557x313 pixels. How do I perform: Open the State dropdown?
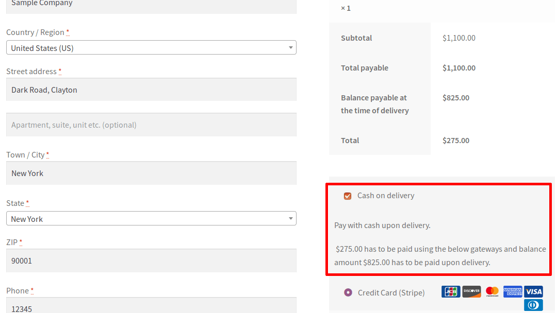[151, 218]
